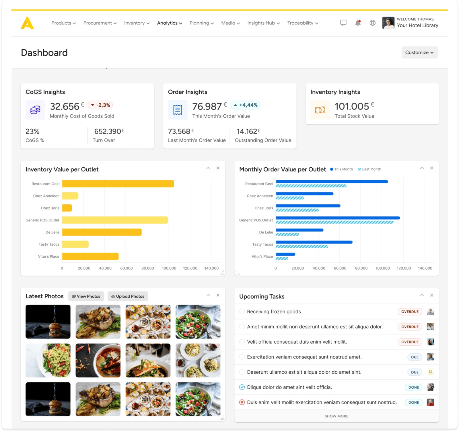This screenshot has height=431, width=459.
Task: Select the Restaurant Geel inventory bar
Action: point(118,184)
